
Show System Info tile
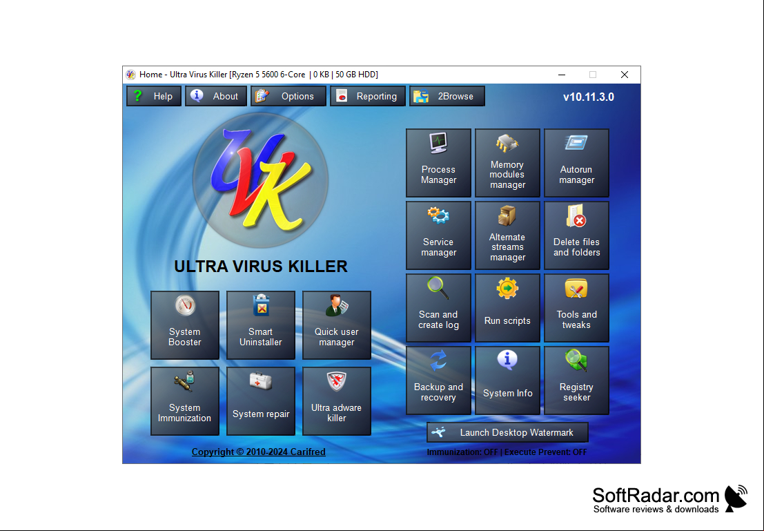(x=507, y=380)
